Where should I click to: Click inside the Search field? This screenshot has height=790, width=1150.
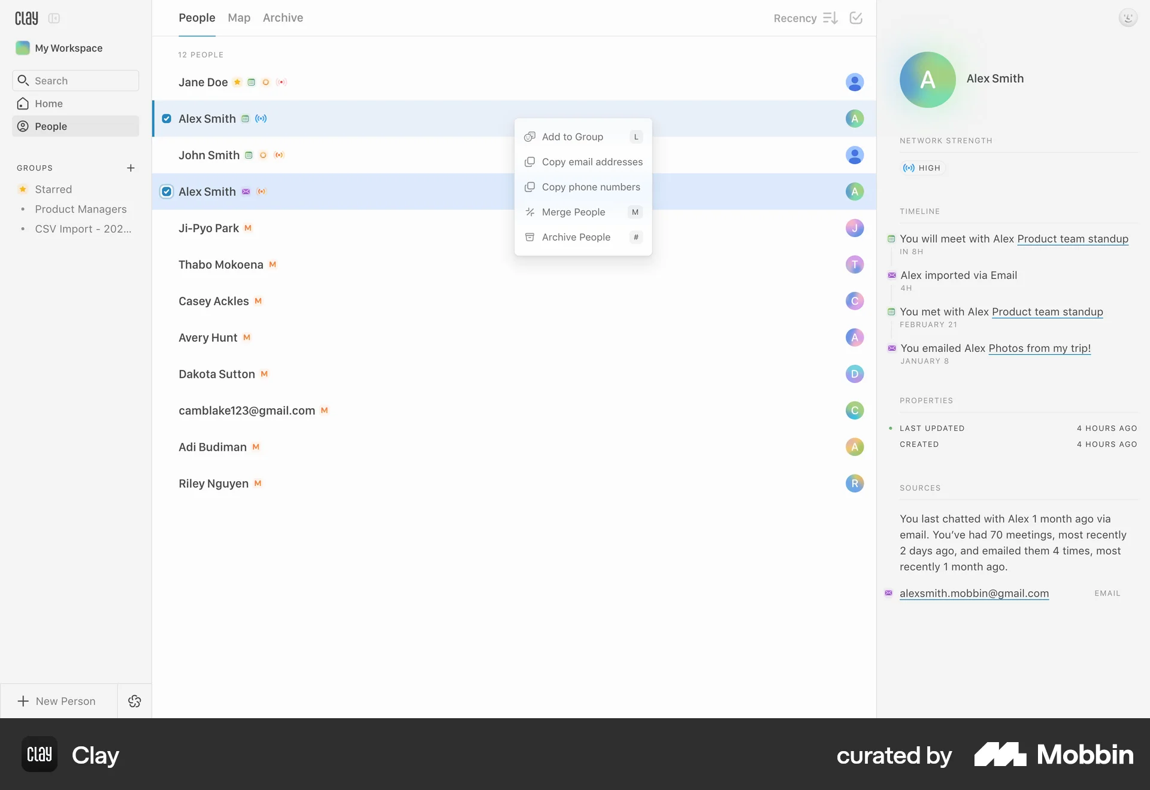(75, 80)
